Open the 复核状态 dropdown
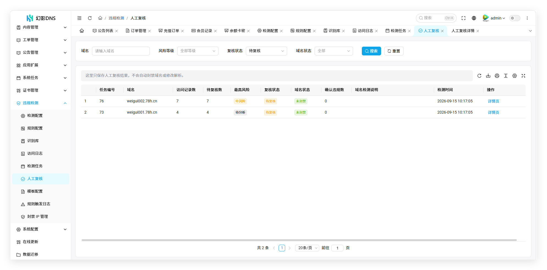Image resolution: width=547 pixels, height=270 pixels. (x=266, y=51)
